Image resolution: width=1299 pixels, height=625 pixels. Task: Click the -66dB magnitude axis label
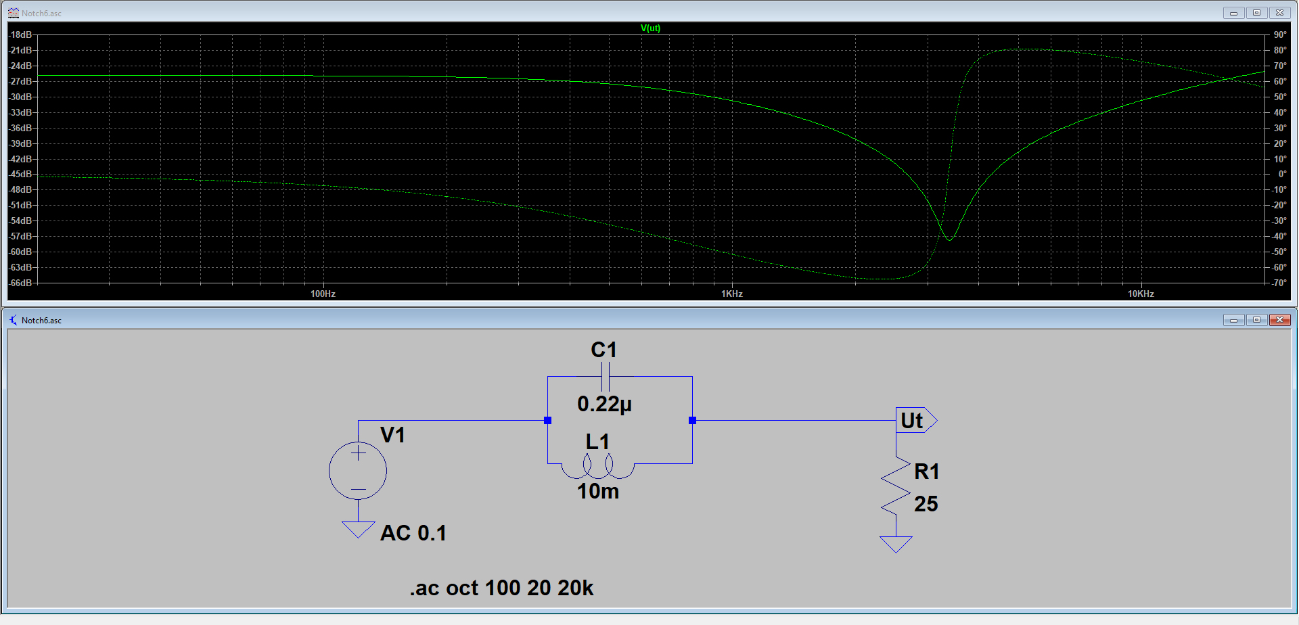(20, 283)
